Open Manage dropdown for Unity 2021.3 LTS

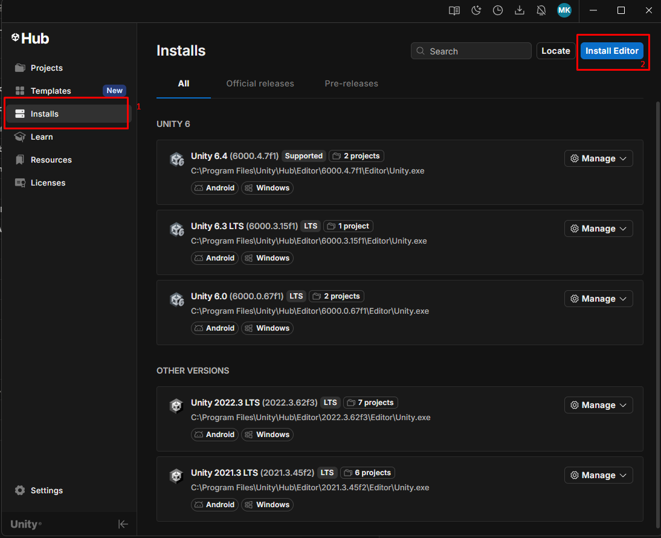598,475
